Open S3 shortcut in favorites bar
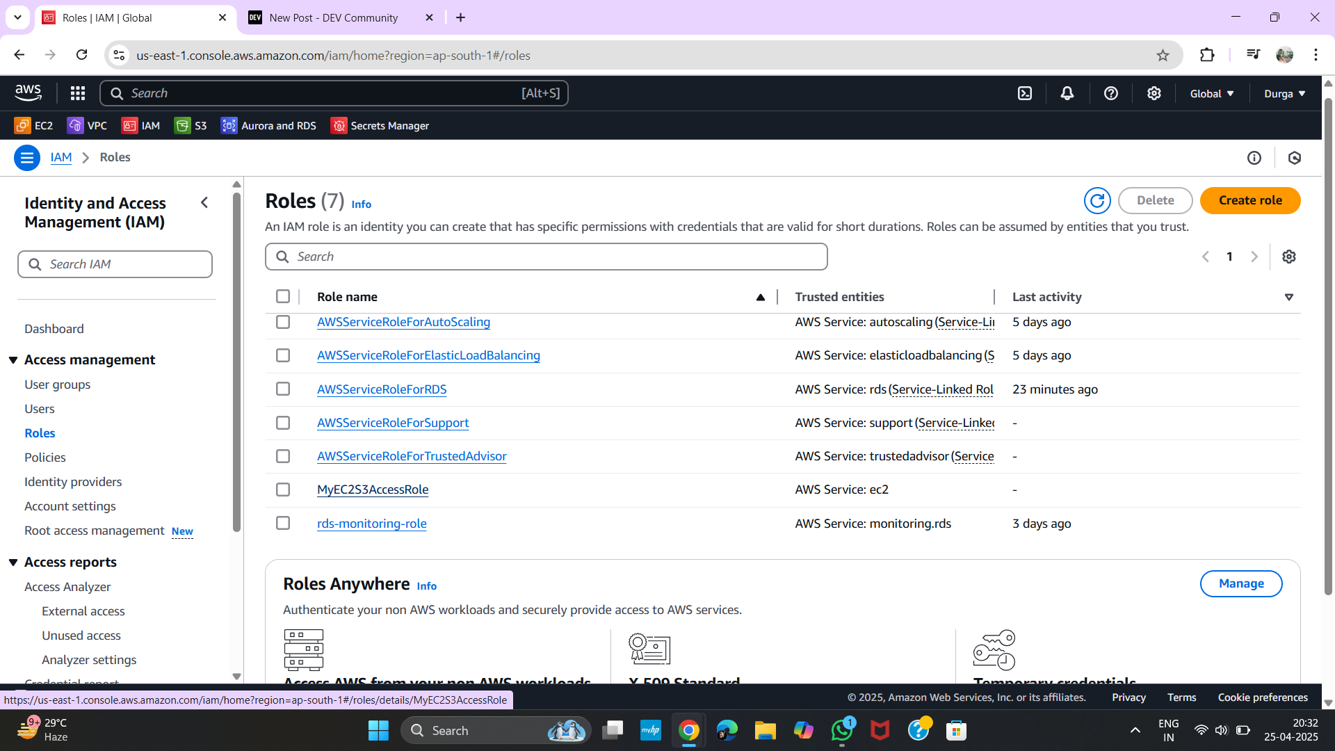The height and width of the screenshot is (751, 1335). [x=191, y=126]
